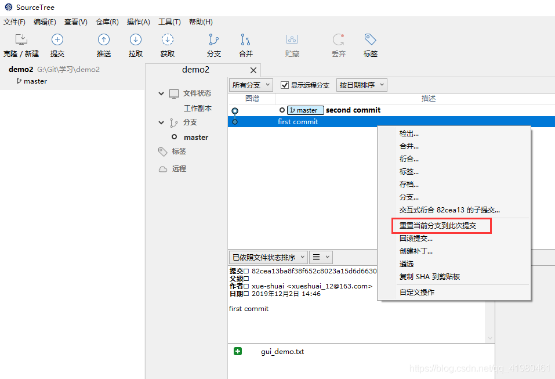Click the SourceTree logo in the title bar
The image size is (555, 379).
[9, 7]
